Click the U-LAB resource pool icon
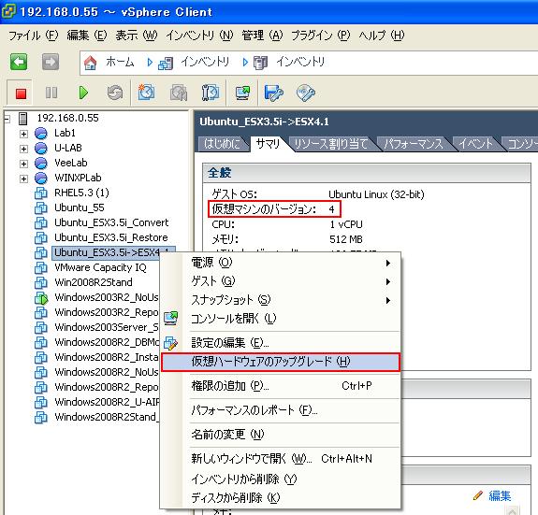Image resolution: width=538 pixels, height=515 pixels. tap(41, 148)
